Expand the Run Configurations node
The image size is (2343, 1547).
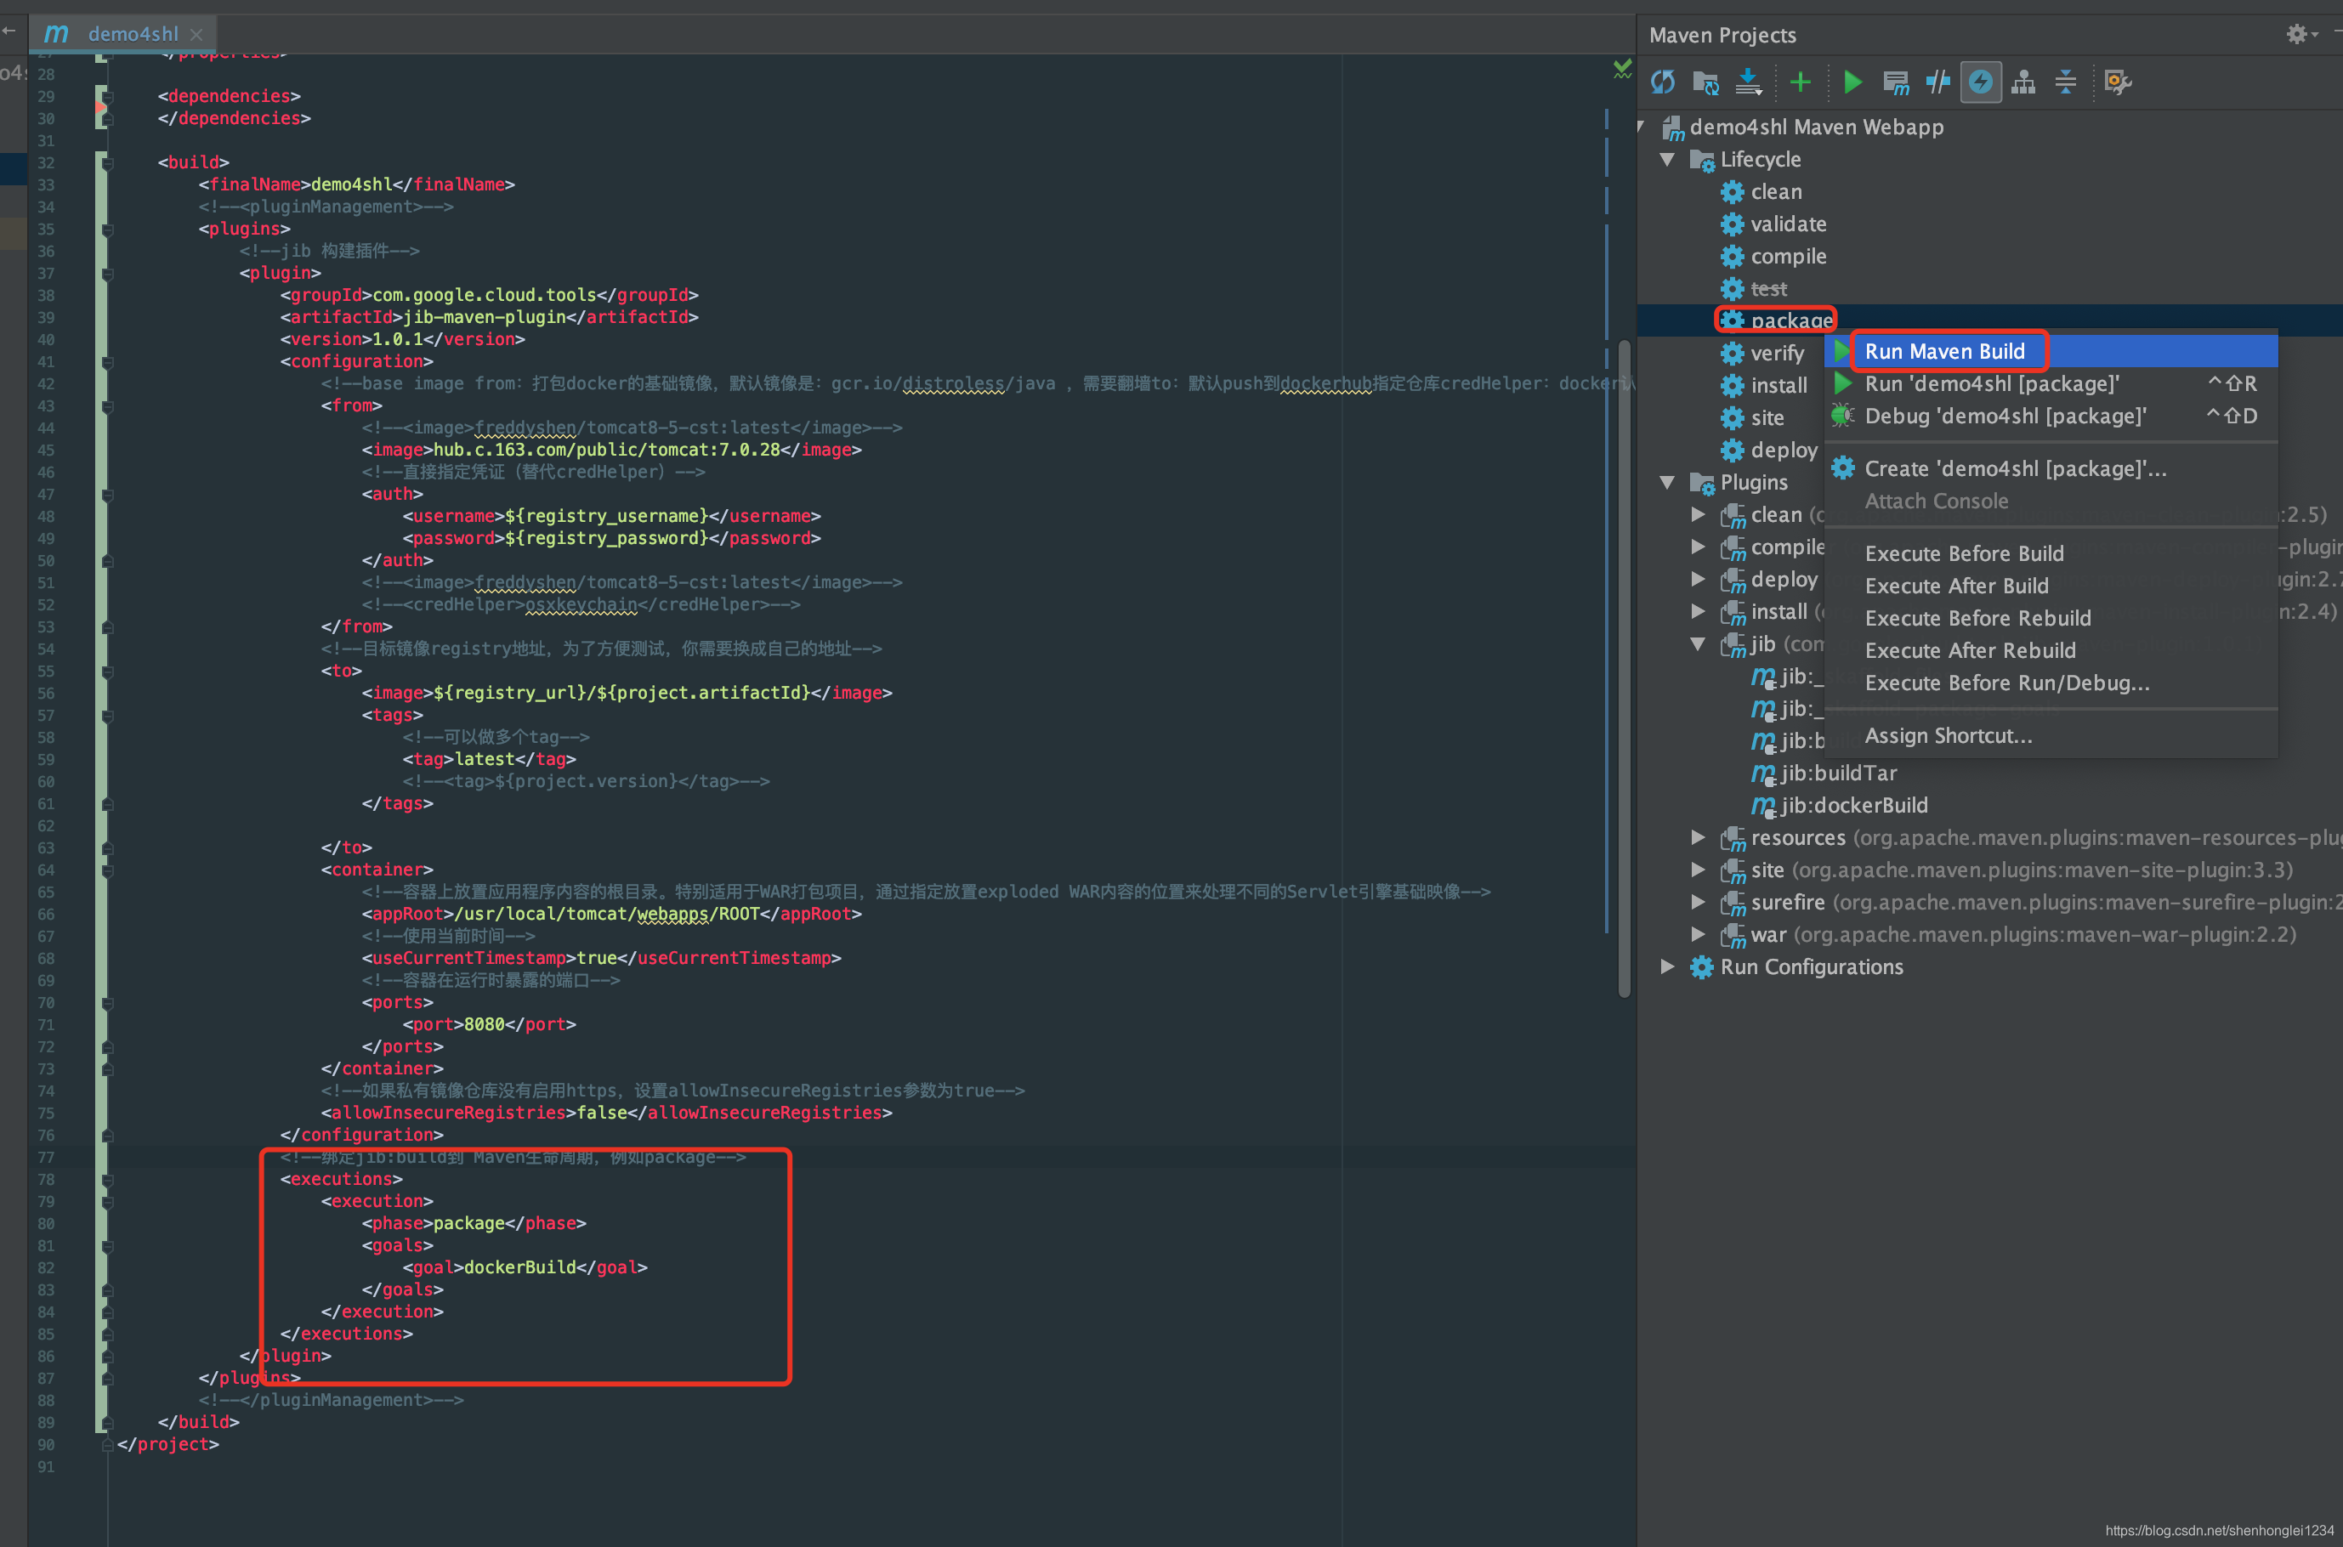pos(1667,967)
